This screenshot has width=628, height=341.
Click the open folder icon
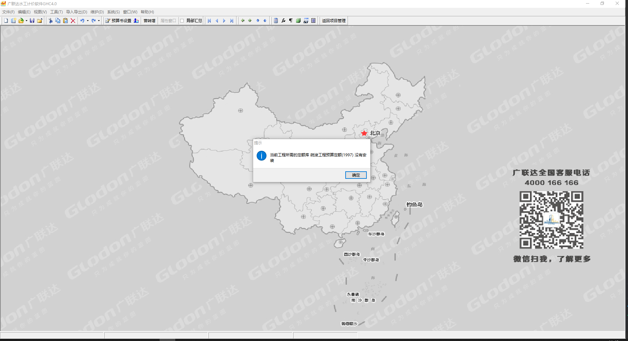[21, 21]
